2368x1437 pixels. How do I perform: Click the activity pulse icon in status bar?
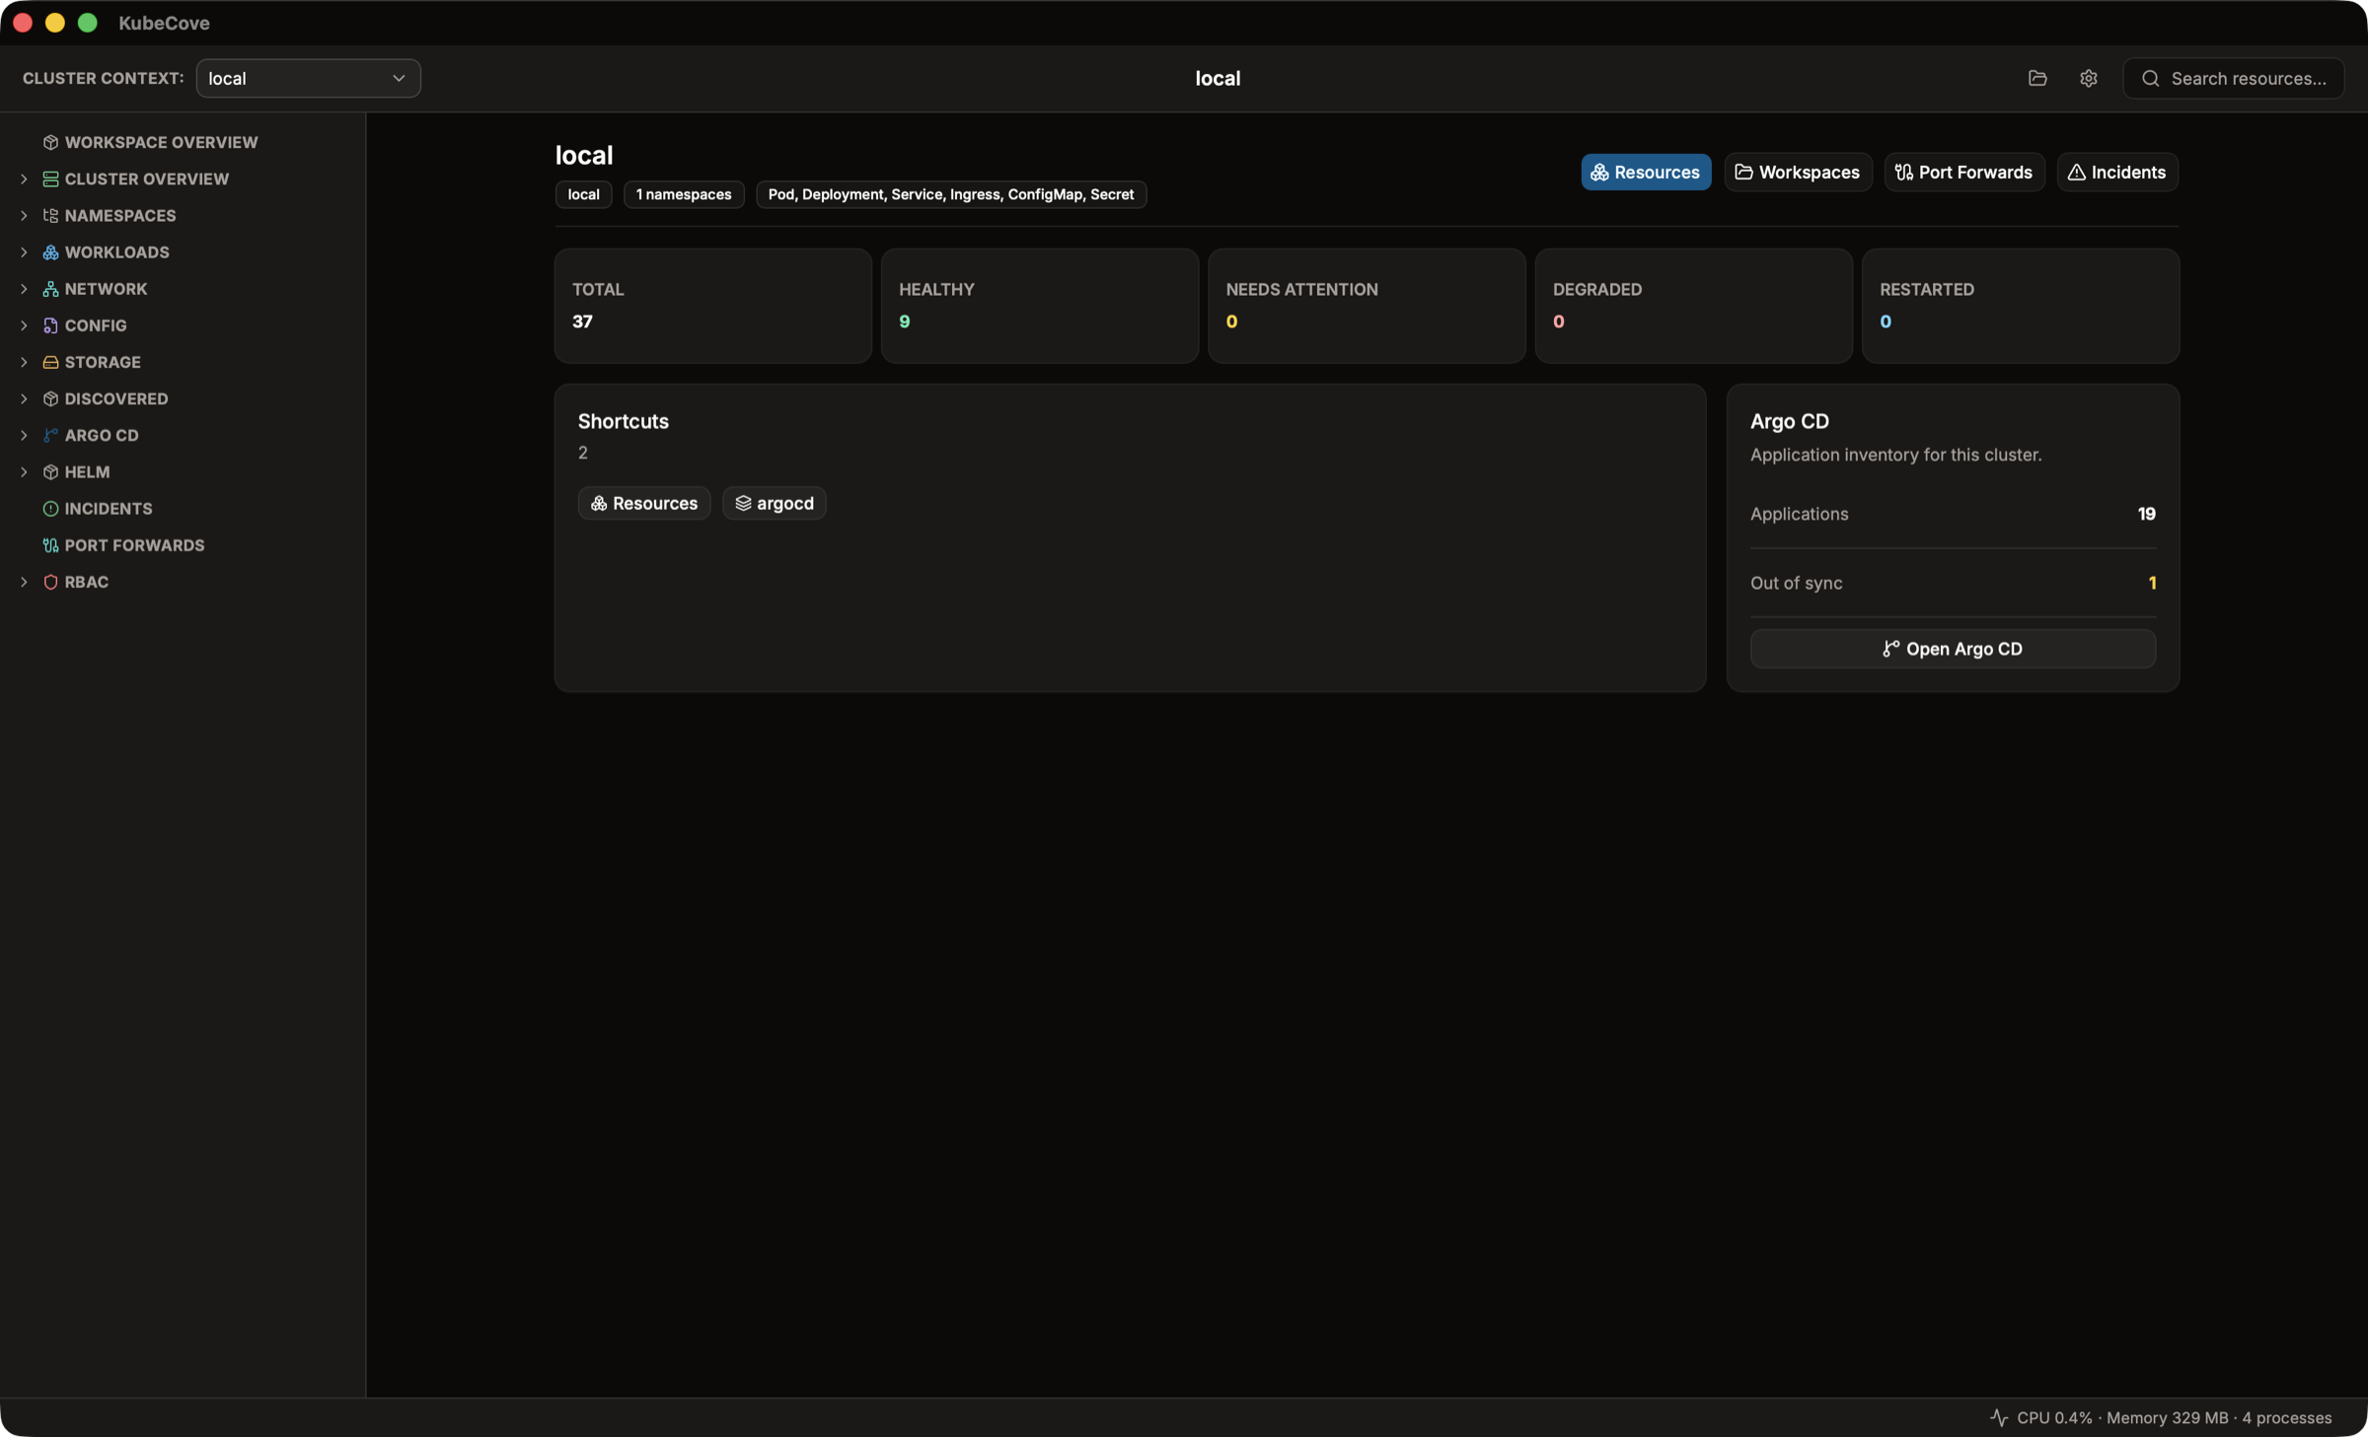(1999, 1417)
